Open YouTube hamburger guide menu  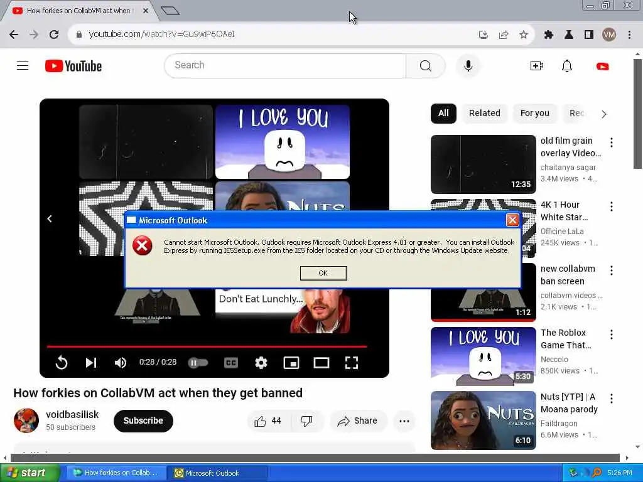pos(23,65)
